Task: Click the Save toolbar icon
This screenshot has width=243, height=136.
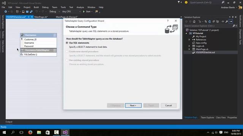Action: tap(27, 12)
